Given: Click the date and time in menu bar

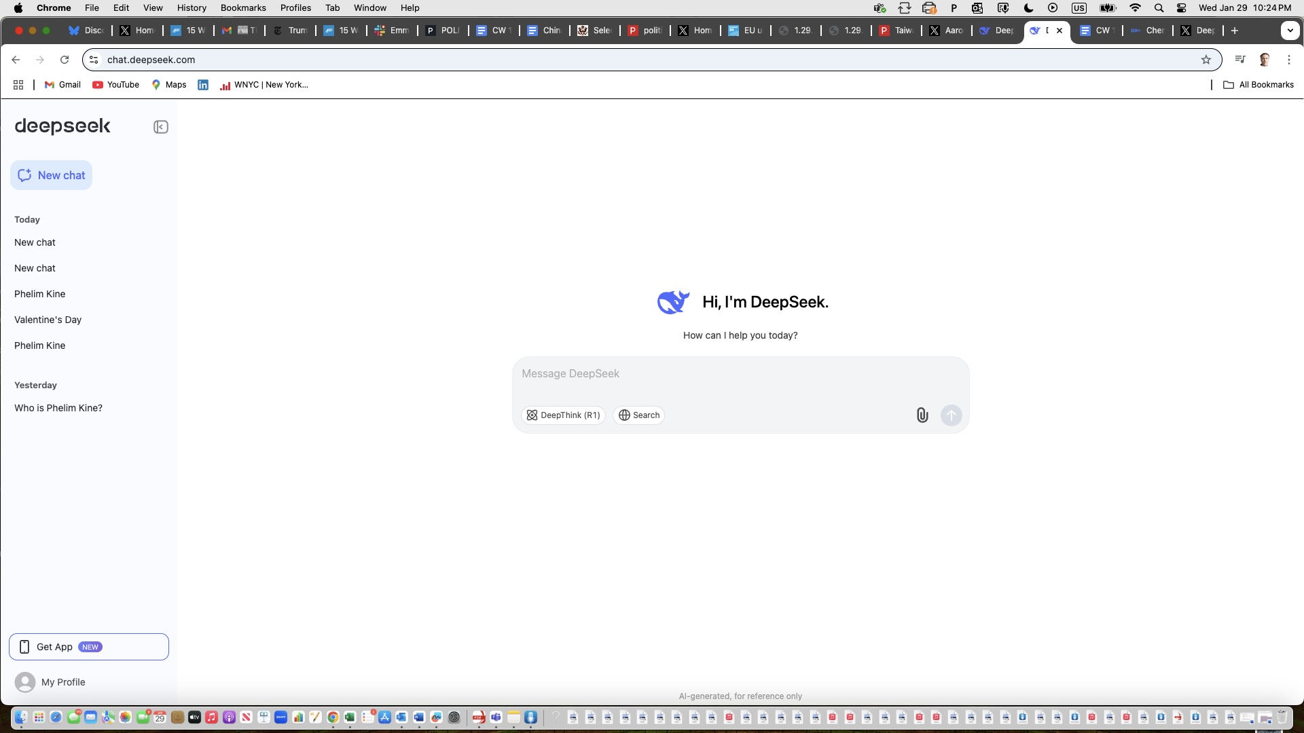Looking at the screenshot, I should tap(1245, 8).
